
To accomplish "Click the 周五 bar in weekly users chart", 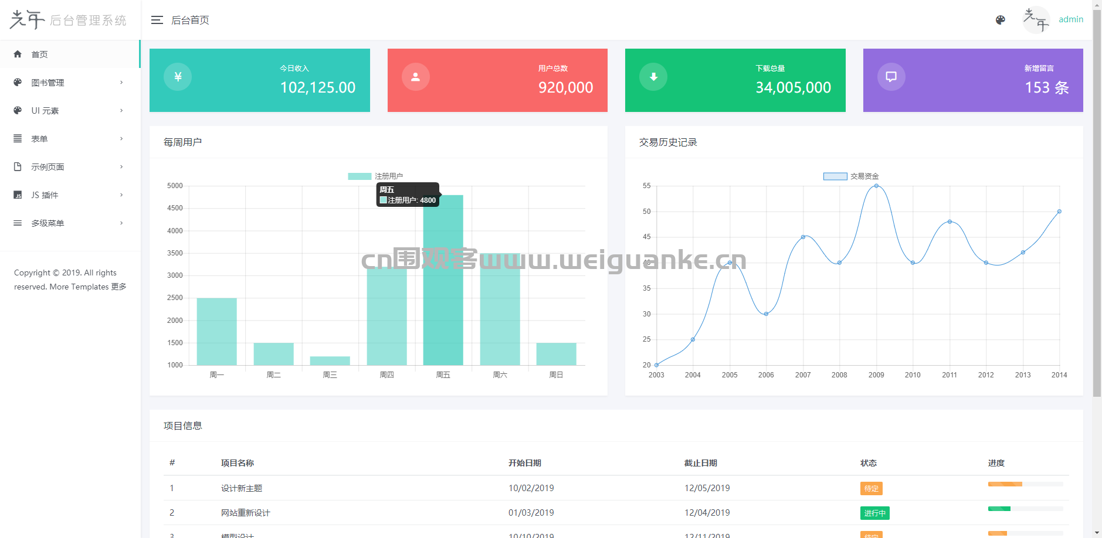I will (x=443, y=280).
